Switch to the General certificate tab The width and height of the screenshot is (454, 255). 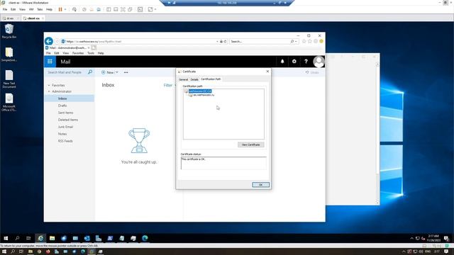click(x=183, y=79)
